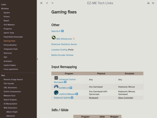Open ISO page in the sidebar

tap(5, 57)
